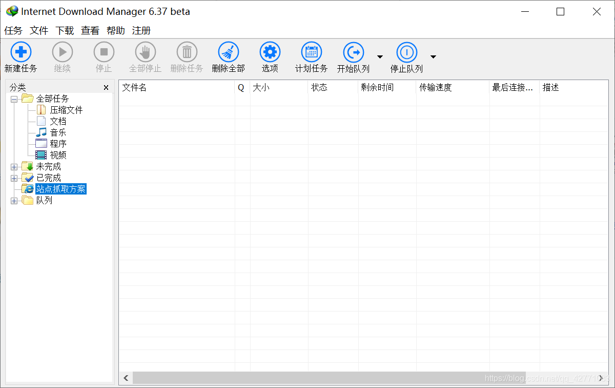Expand the 已完成 tree node
The width and height of the screenshot is (615, 388).
pyautogui.click(x=14, y=178)
